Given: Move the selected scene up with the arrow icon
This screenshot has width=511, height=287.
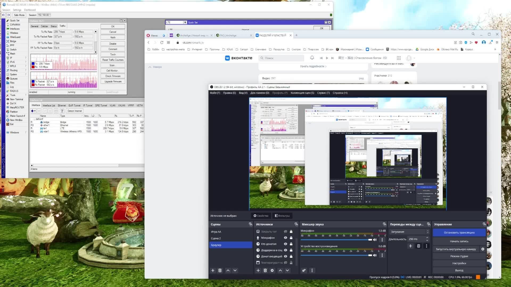Looking at the screenshot, I should [x=228, y=271].
